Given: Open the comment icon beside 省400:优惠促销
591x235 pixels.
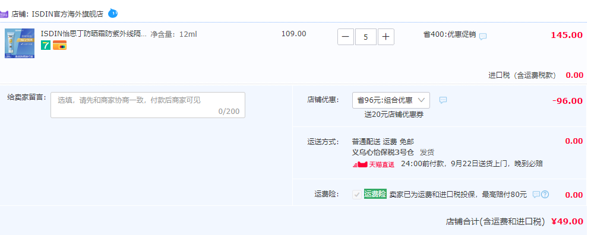Looking at the screenshot, I should click(483, 37).
